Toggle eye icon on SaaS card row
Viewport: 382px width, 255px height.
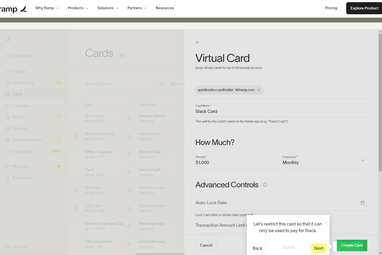tap(129, 172)
